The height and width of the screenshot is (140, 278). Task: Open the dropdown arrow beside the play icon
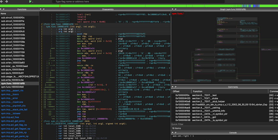pos(33,2)
